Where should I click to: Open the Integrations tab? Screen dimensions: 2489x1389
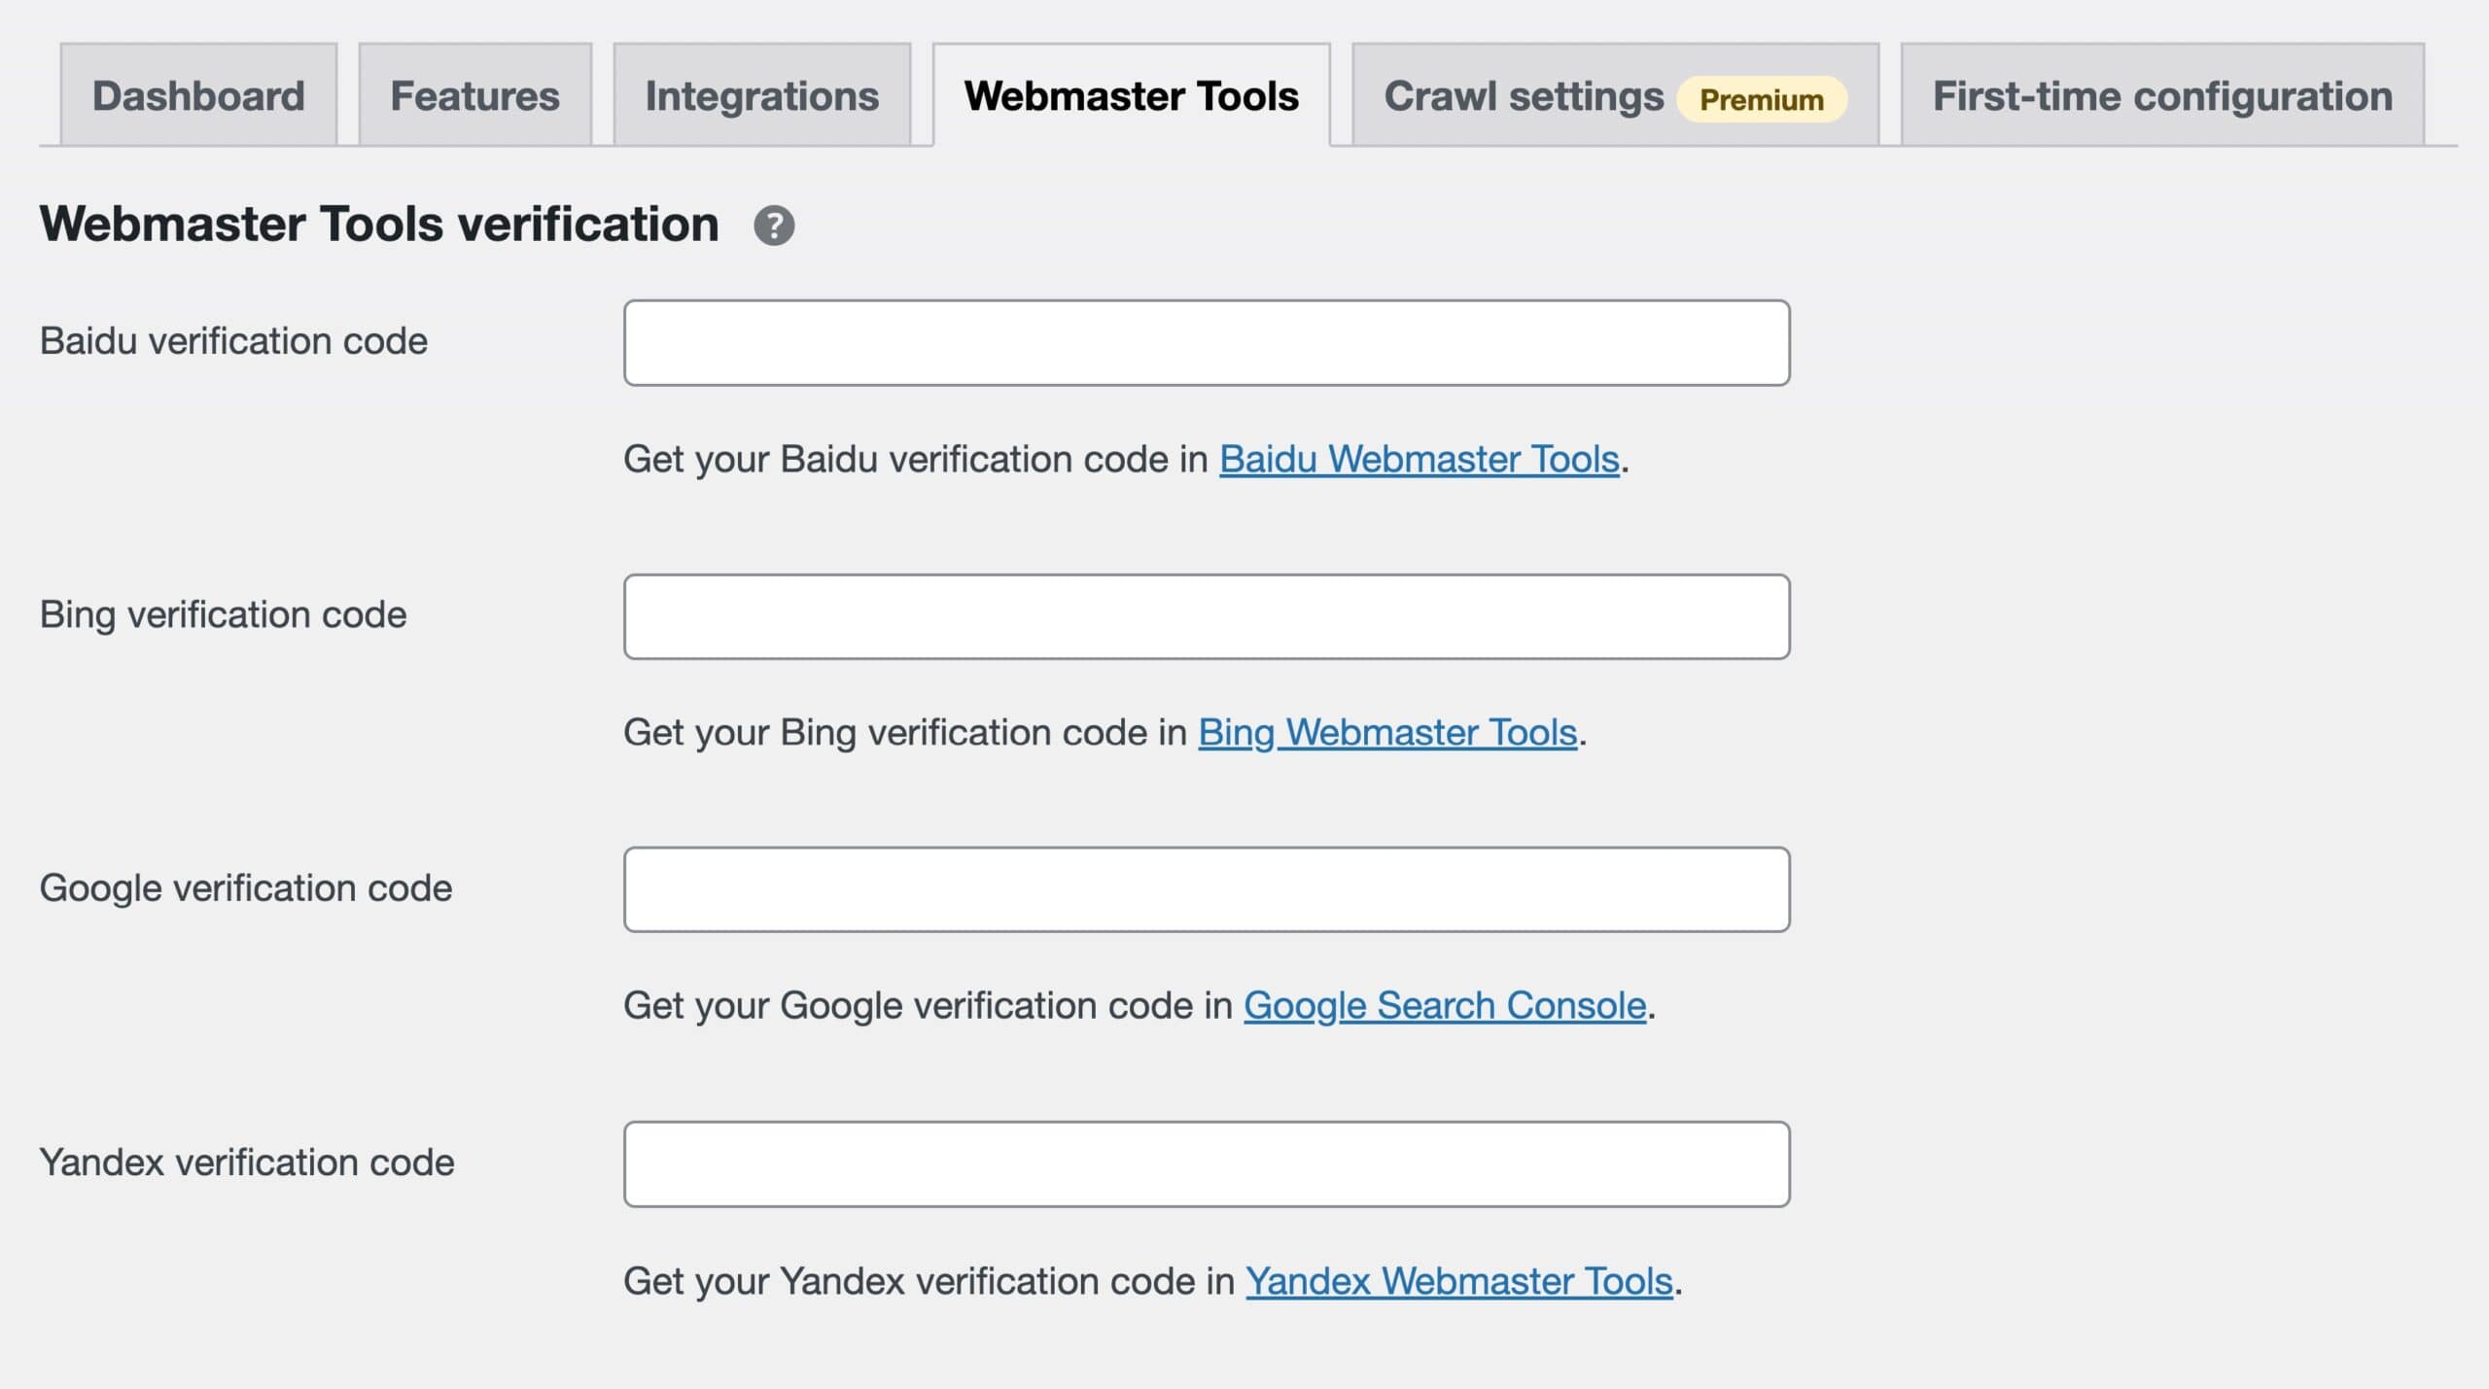pos(761,95)
